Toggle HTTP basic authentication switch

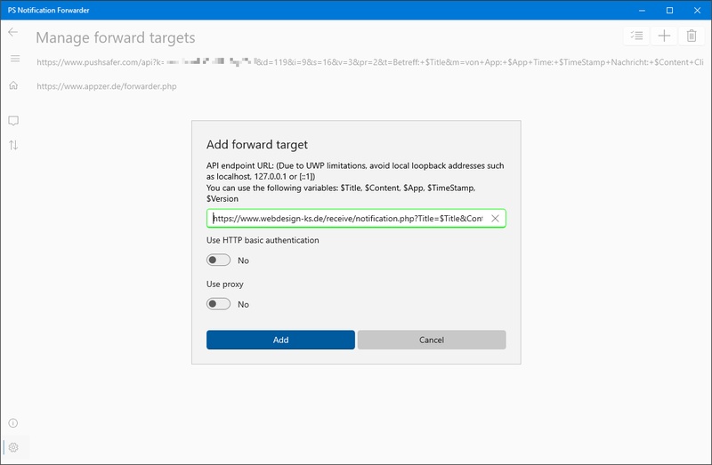pyautogui.click(x=218, y=260)
